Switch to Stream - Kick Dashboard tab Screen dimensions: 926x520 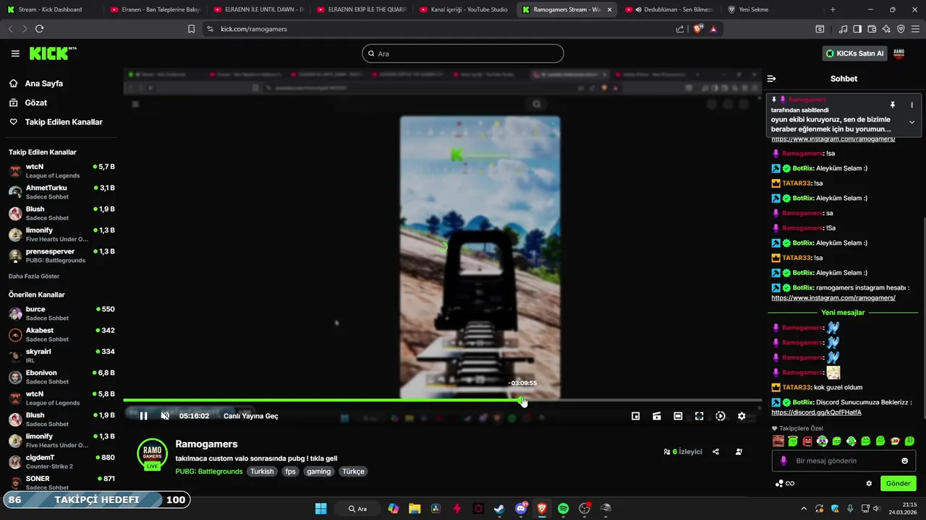click(x=51, y=9)
